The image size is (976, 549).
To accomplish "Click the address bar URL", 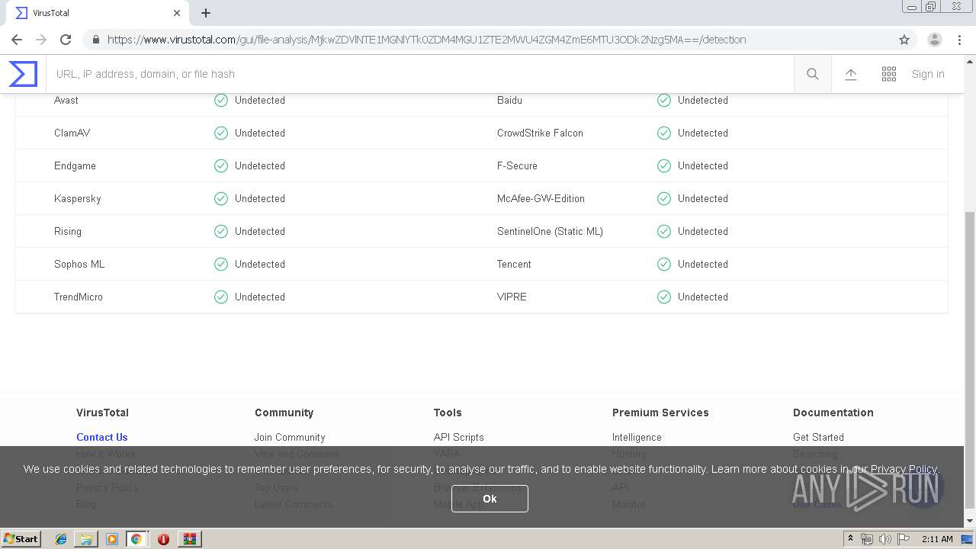I will [426, 40].
